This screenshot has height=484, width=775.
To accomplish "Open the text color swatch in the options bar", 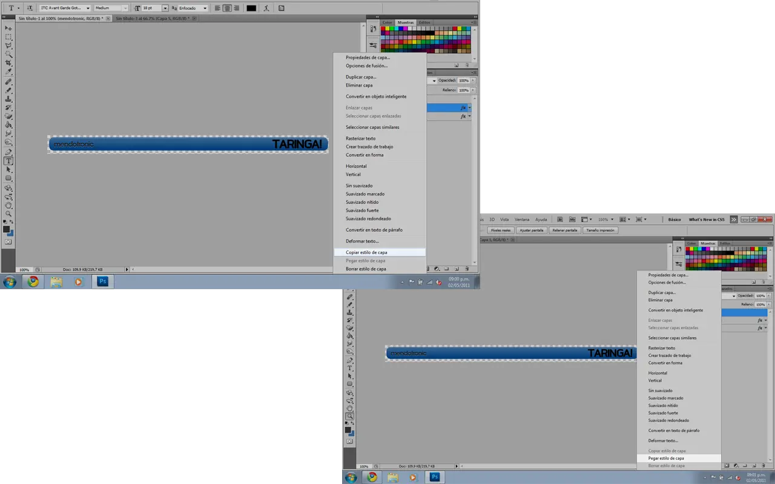I will [x=251, y=8].
